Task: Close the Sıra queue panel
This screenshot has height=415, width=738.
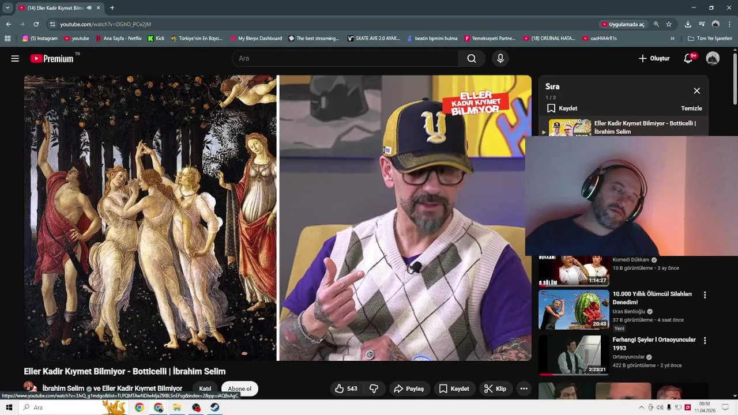Action: tap(696, 90)
